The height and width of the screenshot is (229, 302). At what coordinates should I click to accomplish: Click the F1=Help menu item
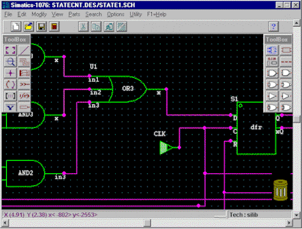(x=156, y=15)
